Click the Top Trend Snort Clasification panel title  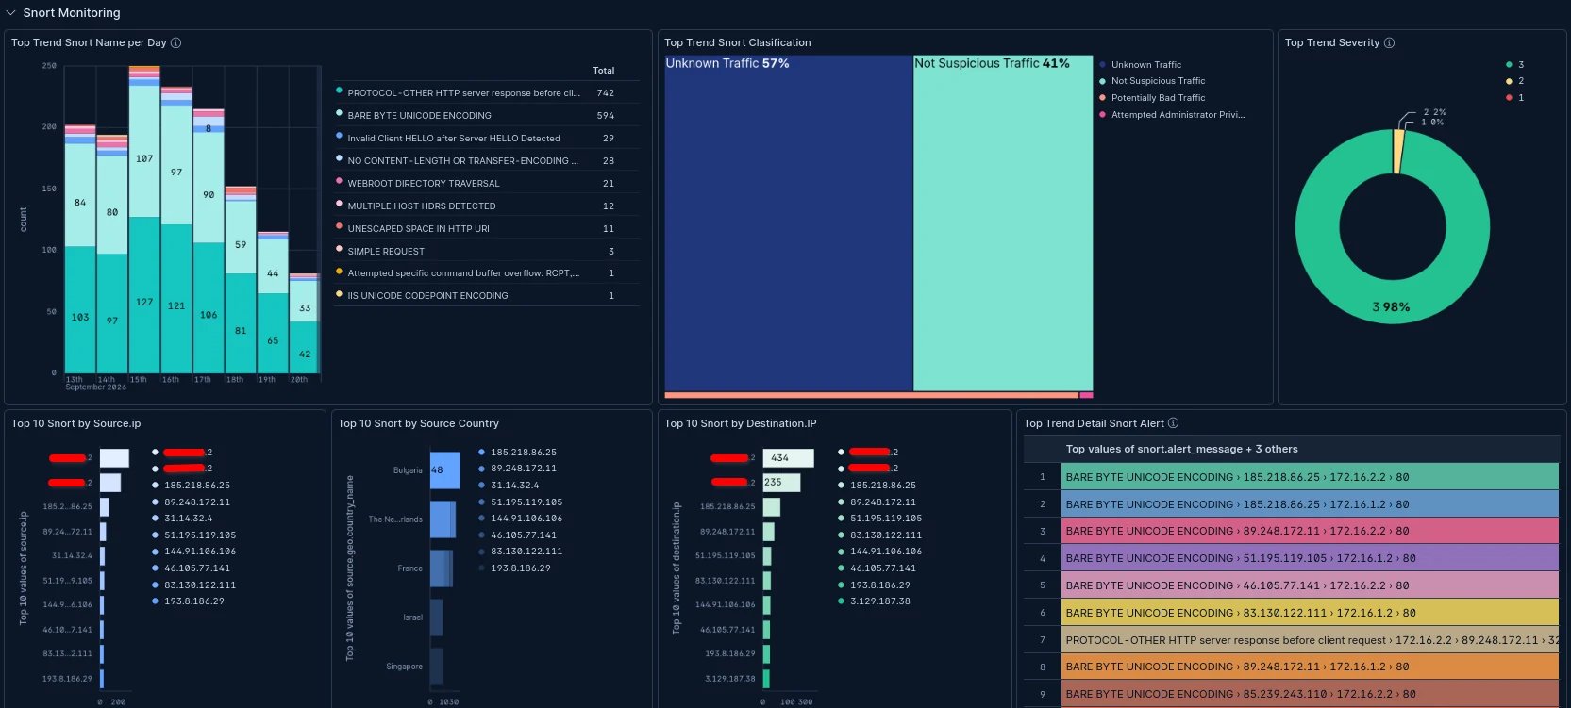738,42
